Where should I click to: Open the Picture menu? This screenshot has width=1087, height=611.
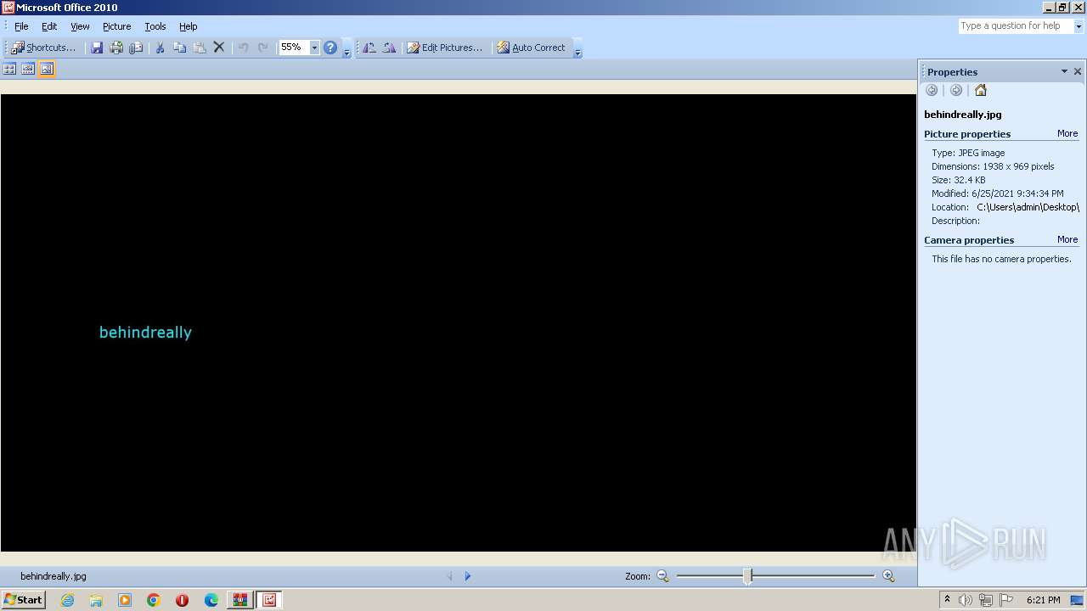coord(117,26)
